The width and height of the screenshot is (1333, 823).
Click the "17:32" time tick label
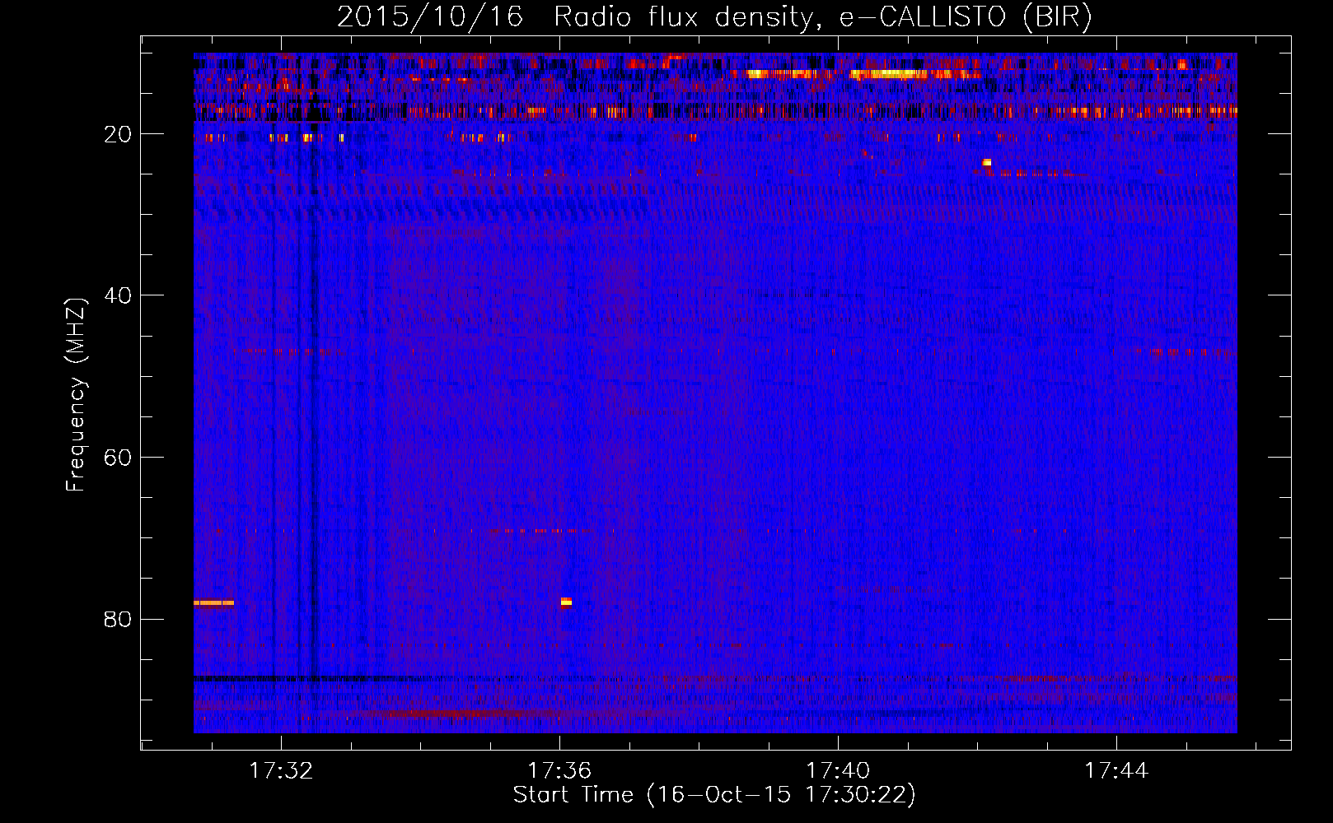coord(282,770)
